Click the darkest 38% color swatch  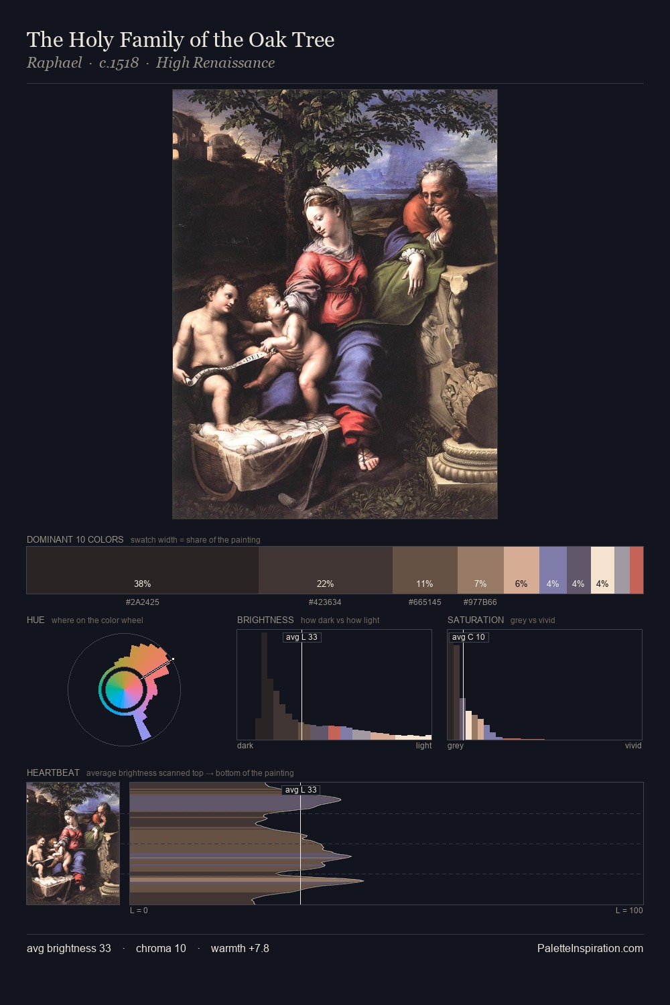tap(143, 570)
